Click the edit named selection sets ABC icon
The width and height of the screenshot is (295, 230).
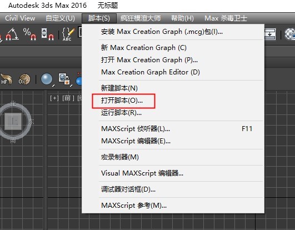click(x=68, y=34)
